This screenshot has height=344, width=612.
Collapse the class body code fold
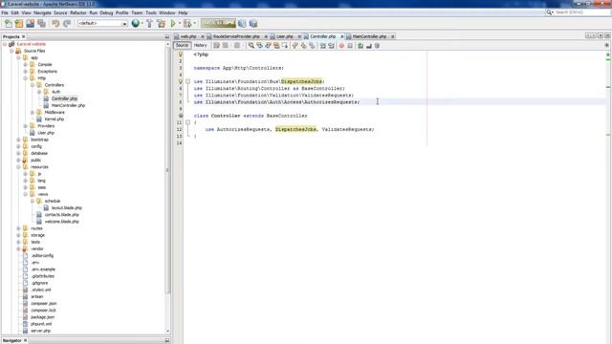coord(187,122)
